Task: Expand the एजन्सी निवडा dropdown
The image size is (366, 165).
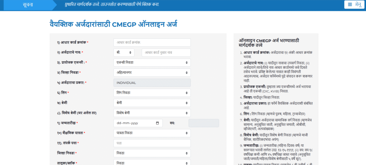Action: (x=152, y=63)
